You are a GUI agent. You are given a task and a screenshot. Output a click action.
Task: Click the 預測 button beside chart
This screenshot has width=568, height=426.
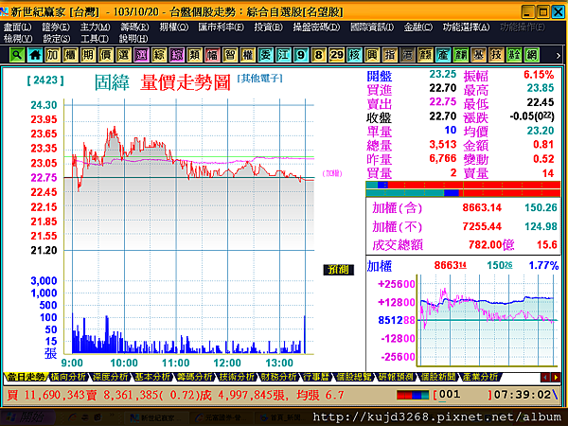tap(338, 270)
